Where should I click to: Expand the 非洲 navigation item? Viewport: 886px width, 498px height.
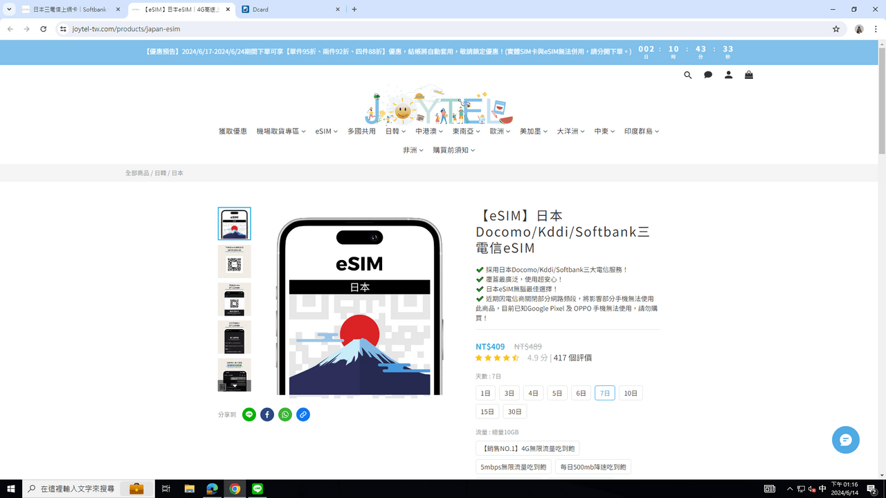[413, 150]
